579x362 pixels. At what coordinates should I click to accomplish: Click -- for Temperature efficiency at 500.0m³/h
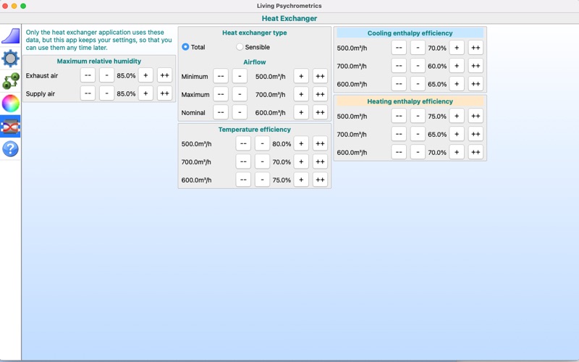pos(243,143)
